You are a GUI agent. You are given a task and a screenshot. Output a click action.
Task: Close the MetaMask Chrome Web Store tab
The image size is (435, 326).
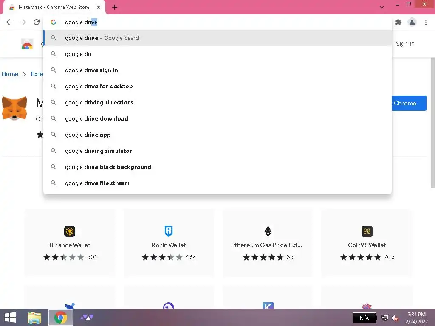(x=99, y=7)
